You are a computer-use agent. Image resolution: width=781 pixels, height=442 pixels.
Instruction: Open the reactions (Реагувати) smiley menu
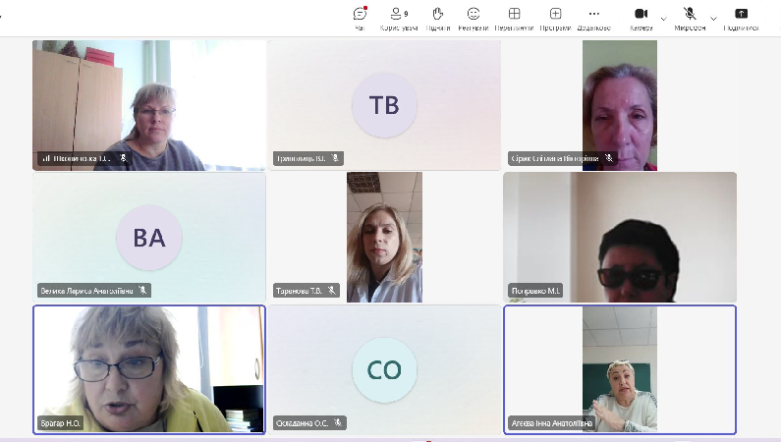(474, 19)
